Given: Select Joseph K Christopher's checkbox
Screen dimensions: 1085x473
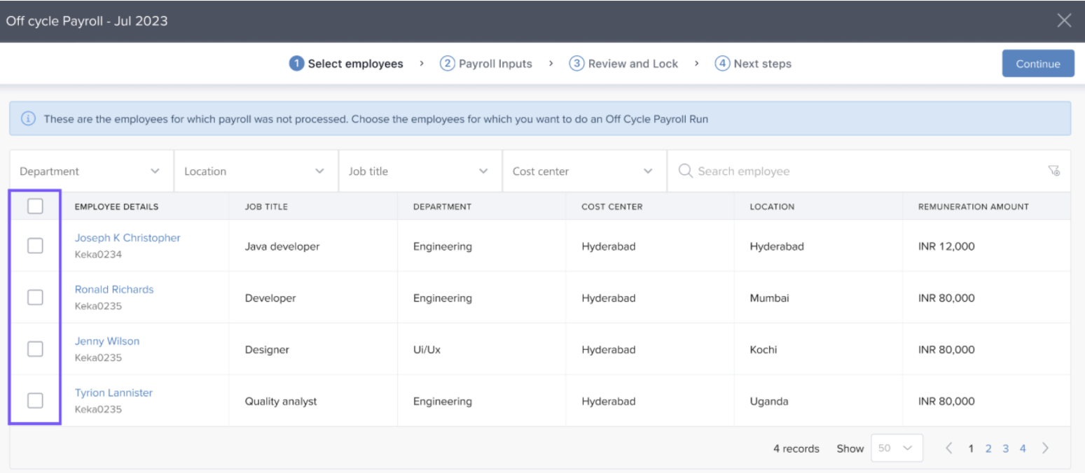Looking at the screenshot, I should tap(35, 246).
